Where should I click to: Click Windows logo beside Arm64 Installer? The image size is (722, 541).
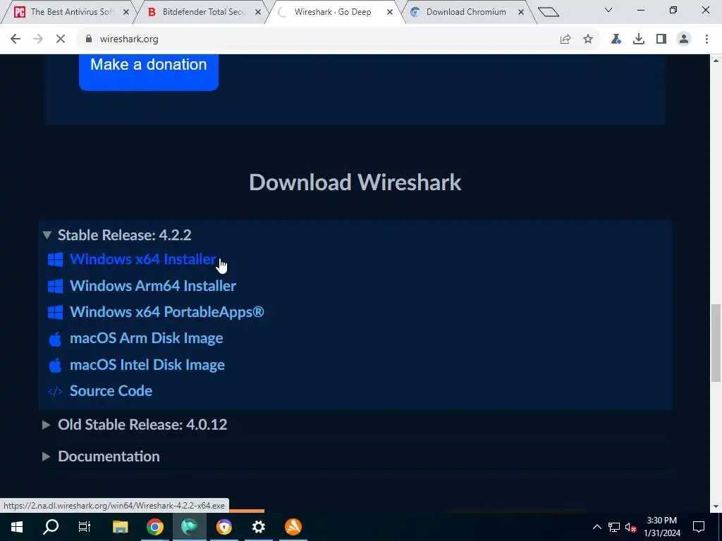click(55, 286)
